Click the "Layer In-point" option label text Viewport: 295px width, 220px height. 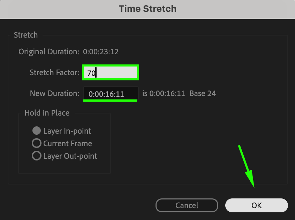point(67,131)
